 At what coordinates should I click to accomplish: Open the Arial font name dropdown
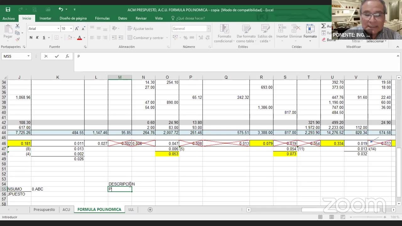click(58, 29)
